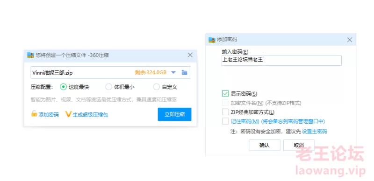Uncheck the 显示密码 checkbox
Image resolution: width=374 pixels, height=181 pixels.
(225, 94)
